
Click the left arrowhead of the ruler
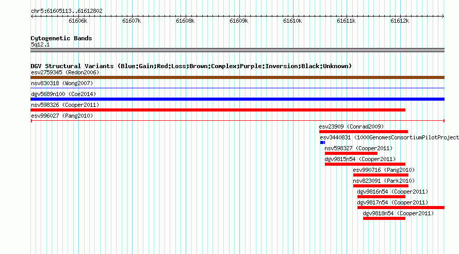(32, 16)
